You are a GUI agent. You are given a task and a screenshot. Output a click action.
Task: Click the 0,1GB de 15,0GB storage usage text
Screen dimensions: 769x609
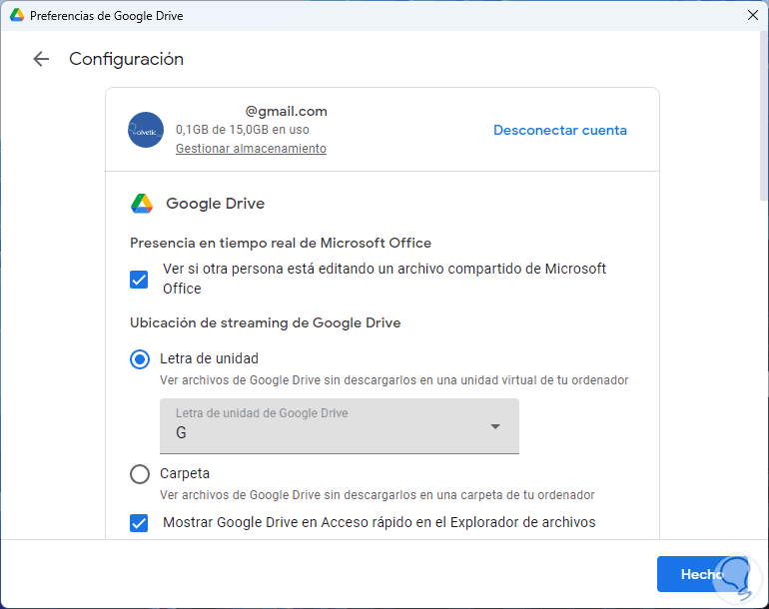tap(242, 130)
